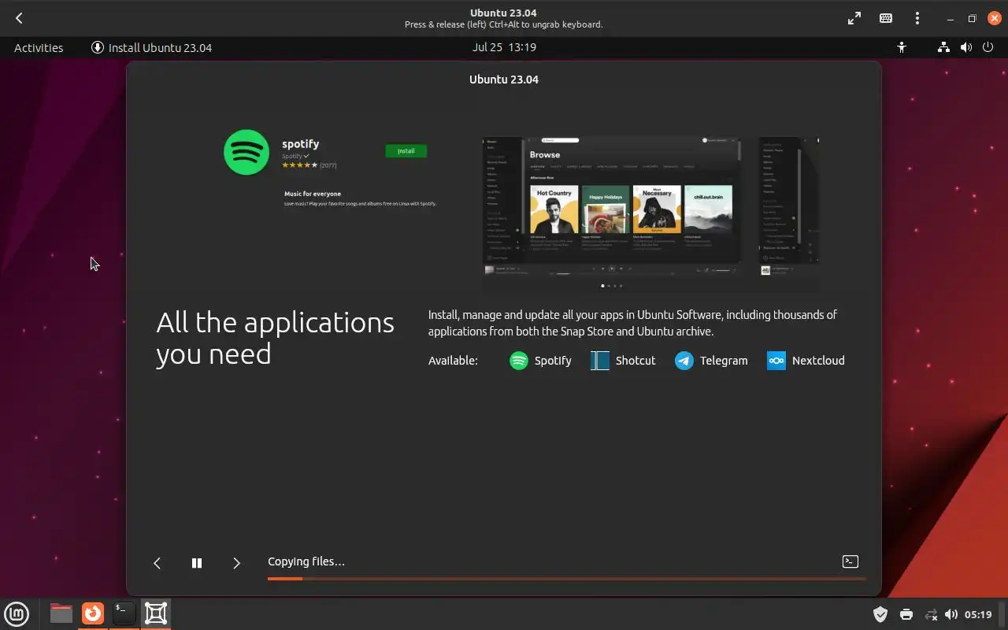The width and height of the screenshot is (1008, 630).
Task: Click the 'Music for everyone' text
Action: click(x=313, y=194)
